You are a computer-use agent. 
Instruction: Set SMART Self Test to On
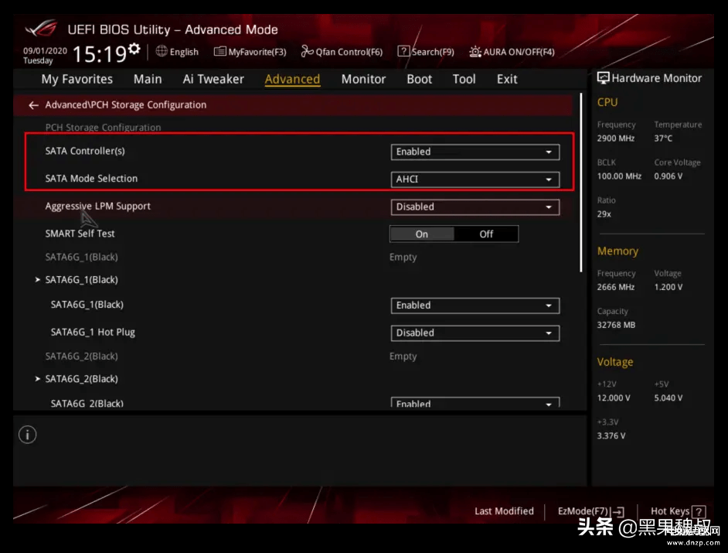[421, 234]
